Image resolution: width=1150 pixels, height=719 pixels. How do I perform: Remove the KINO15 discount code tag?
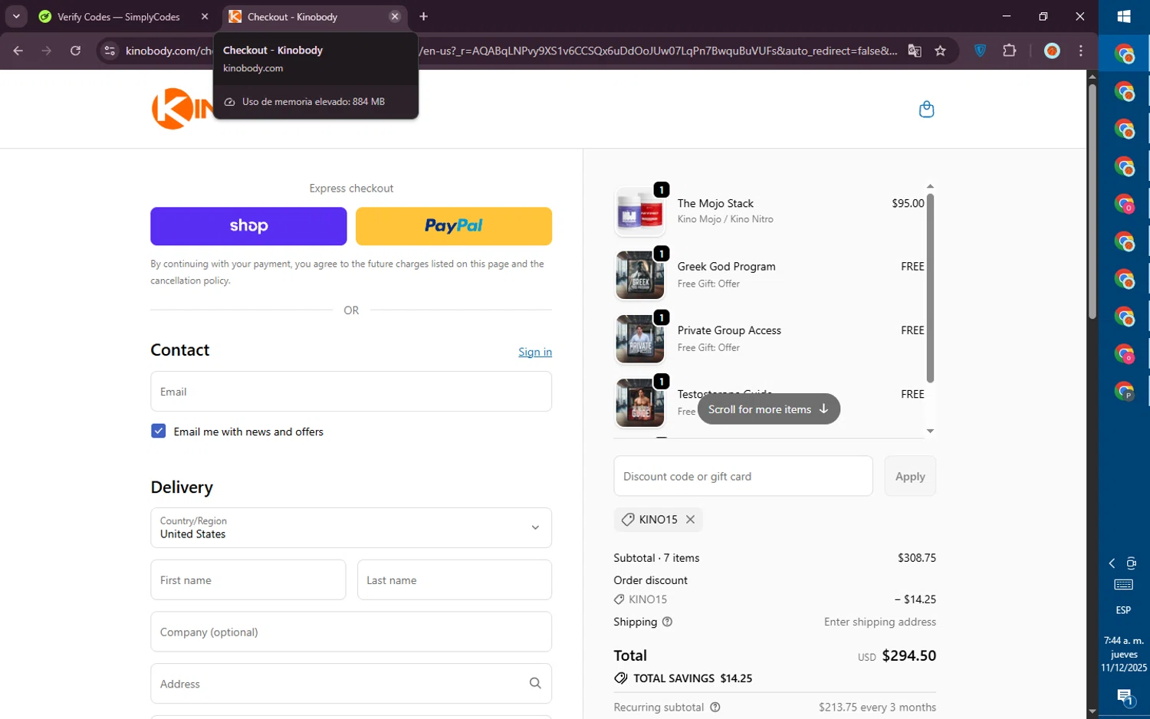click(x=690, y=519)
